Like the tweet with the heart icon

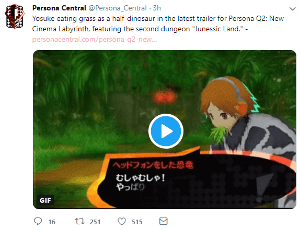point(122,222)
